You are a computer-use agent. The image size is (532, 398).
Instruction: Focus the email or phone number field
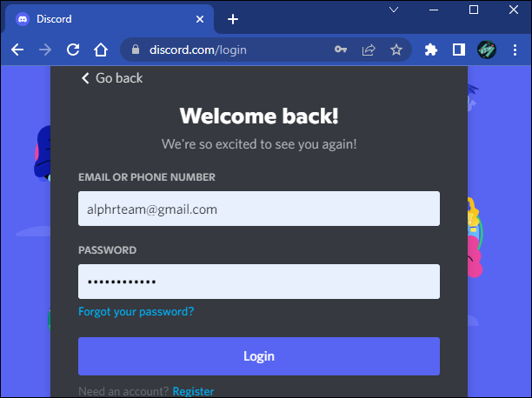point(259,209)
